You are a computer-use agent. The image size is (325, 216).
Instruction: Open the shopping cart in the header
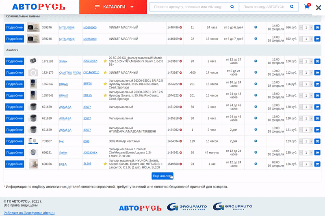click(x=307, y=7)
